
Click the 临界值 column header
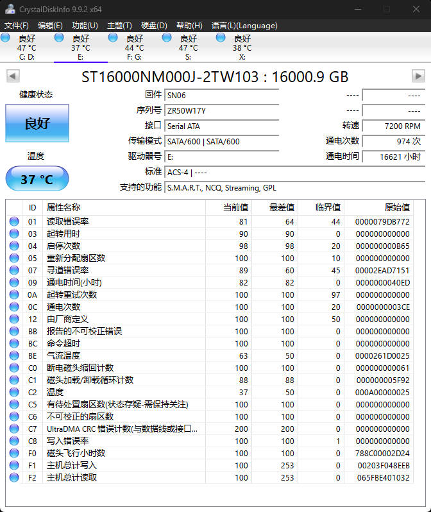(321, 208)
